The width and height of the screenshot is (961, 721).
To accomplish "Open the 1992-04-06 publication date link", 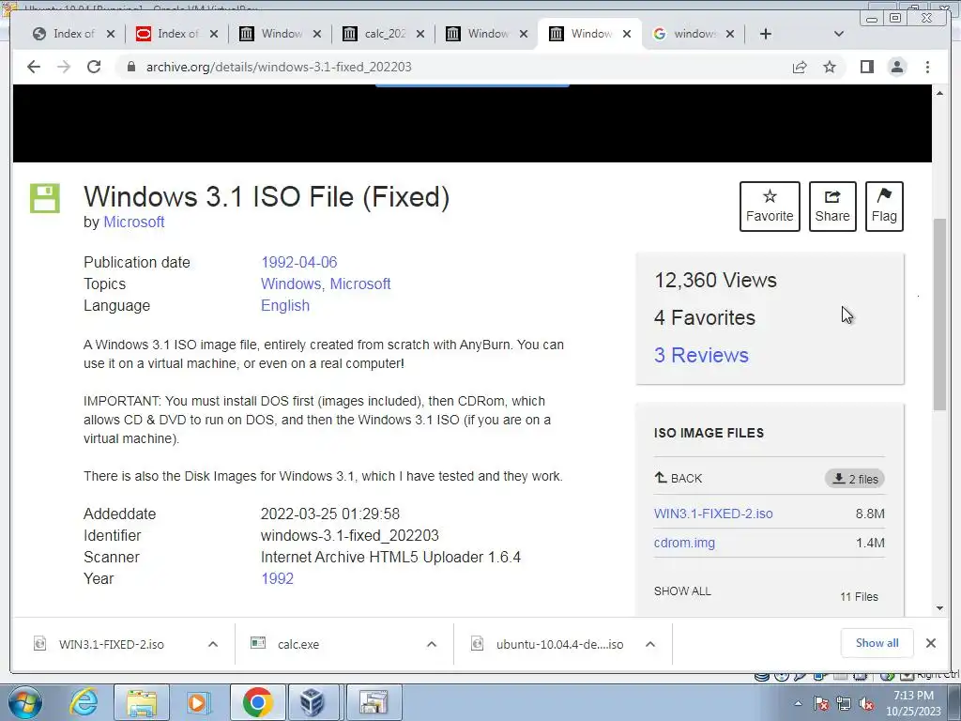I will (x=299, y=263).
